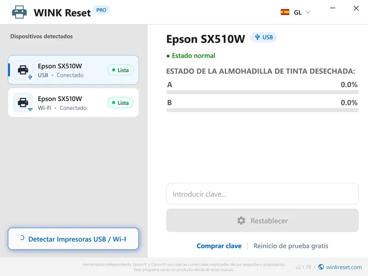Click waste ink pad A progress bar
Screen dimensions: 368x276
coord(262,92)
